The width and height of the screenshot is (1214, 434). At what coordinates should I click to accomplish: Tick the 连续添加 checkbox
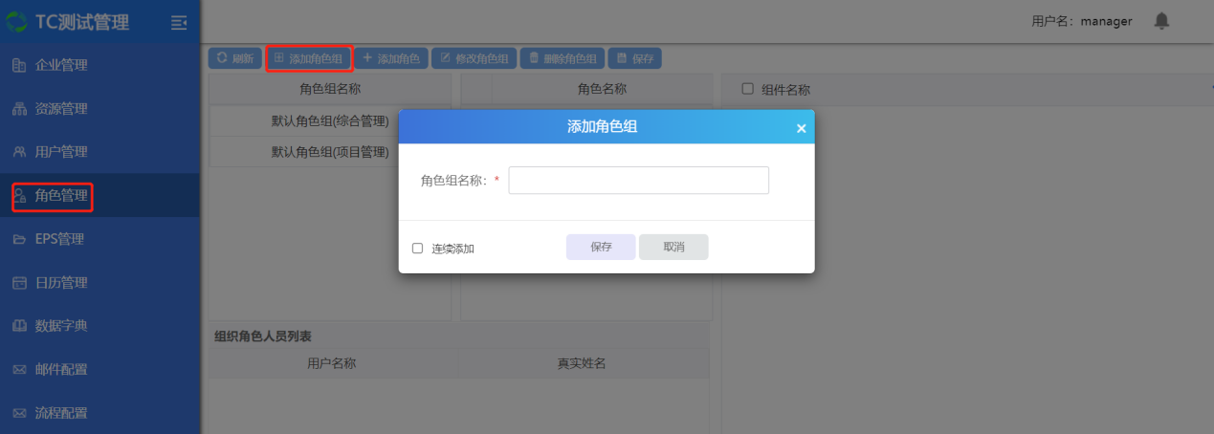[x=417, y=248]
